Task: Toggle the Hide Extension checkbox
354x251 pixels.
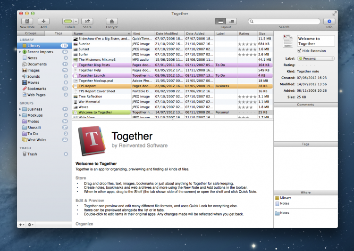Action: pos(299,51)
